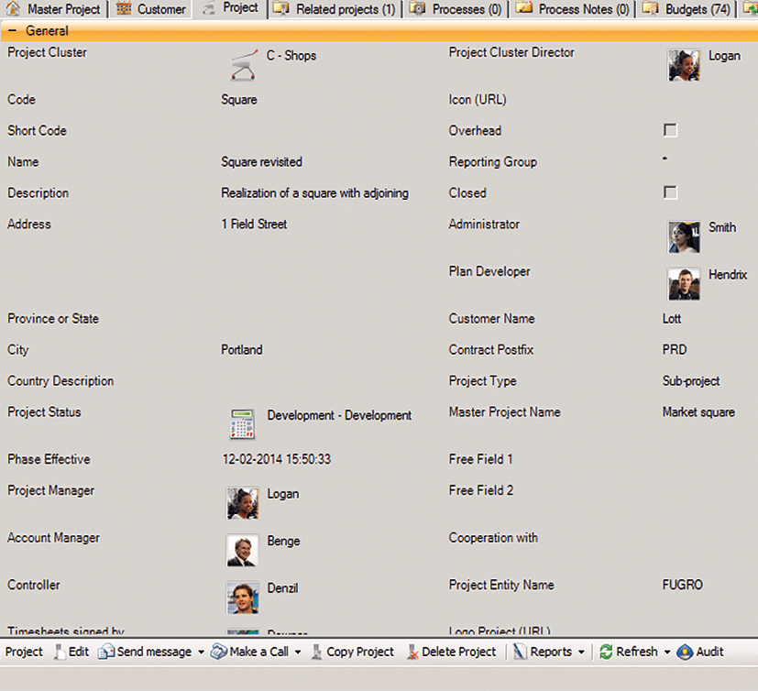Viewport: 758px width, 691px height.
Task: Click the Send message envelope icon
Action: click(106, 652)
